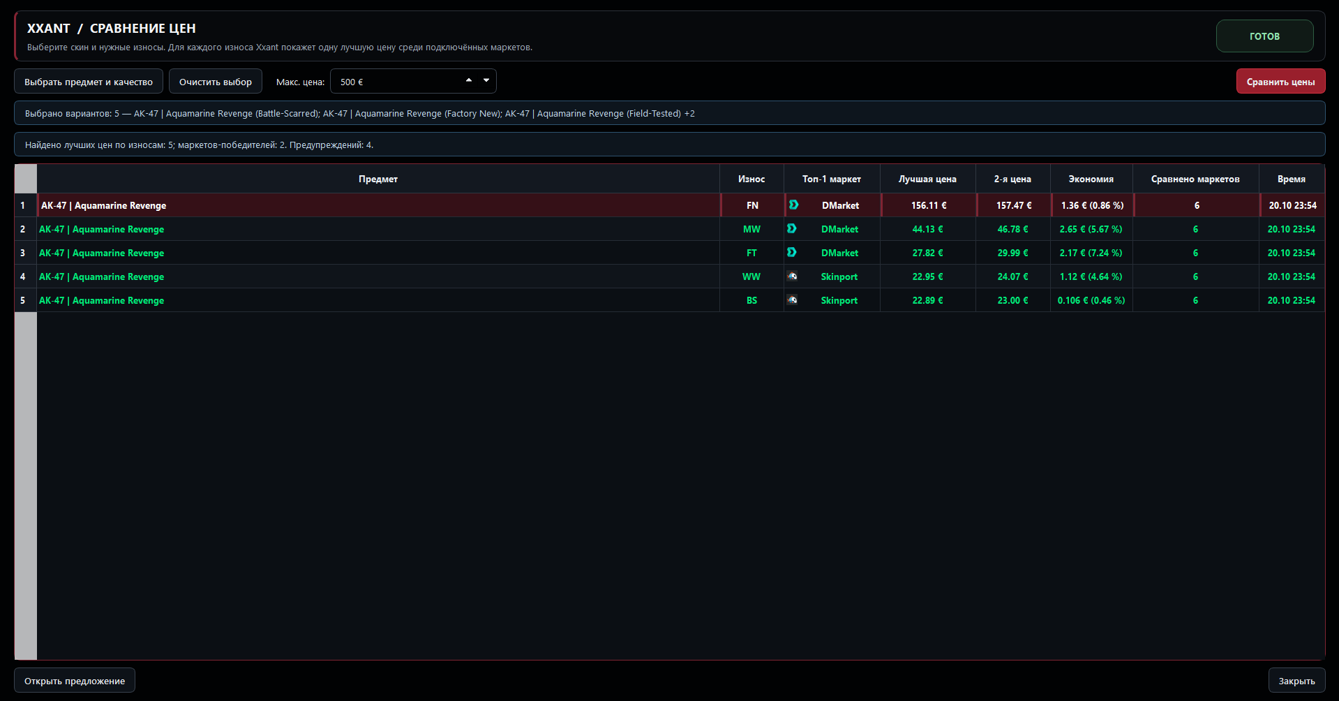The width and height of the screenshot is (1339, 701).
Task: Sort by Предмет column header
Action: 378,179
